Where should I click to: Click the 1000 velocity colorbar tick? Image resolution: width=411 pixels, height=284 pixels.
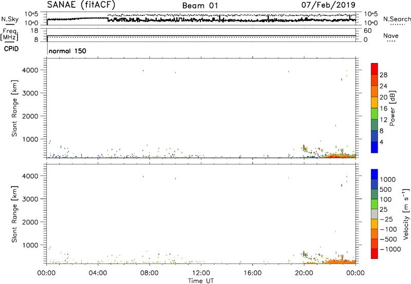click(x=387, y=179)
